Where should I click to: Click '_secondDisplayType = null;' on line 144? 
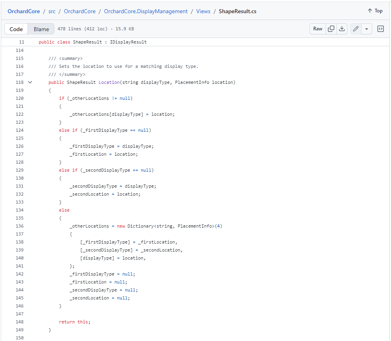[x=104, y=290]
